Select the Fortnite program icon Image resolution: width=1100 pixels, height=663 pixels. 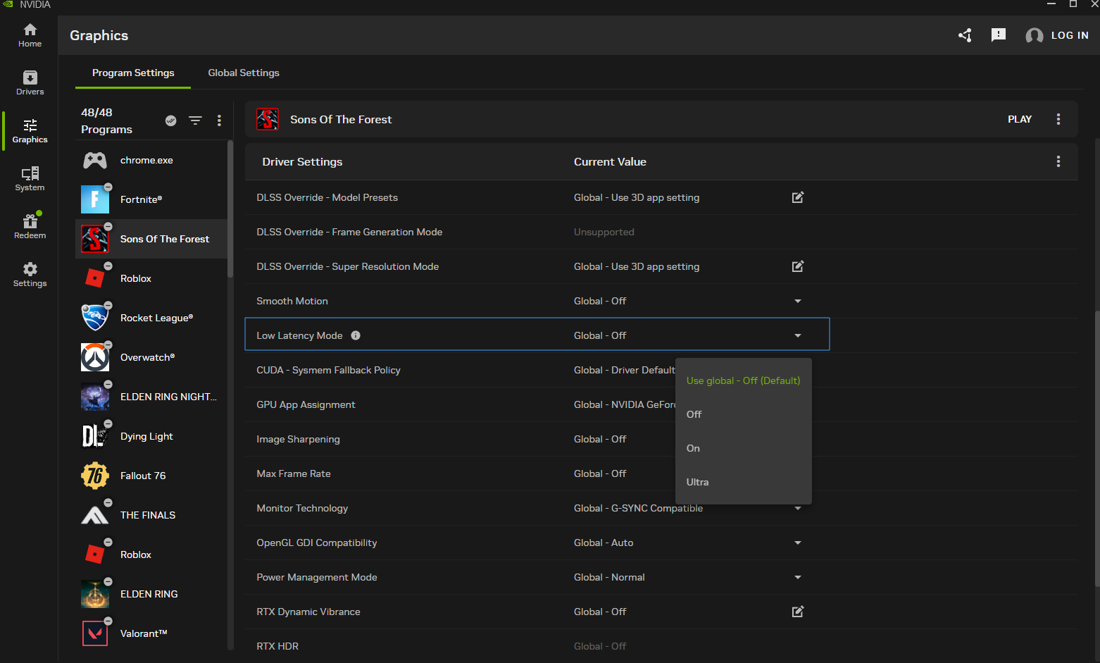pos(95,199)
